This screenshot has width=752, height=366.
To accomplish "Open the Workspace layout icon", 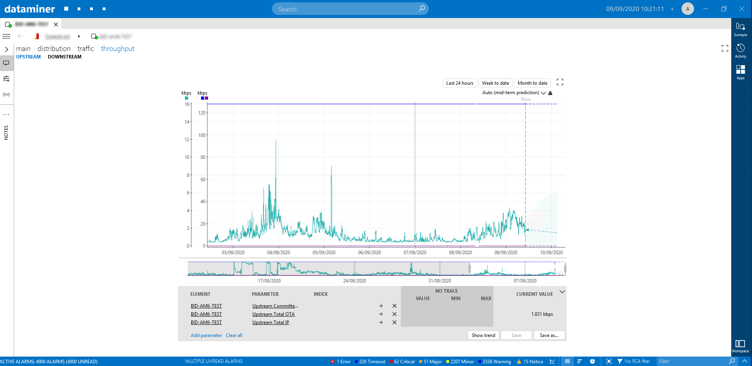I will coord(740,346).
